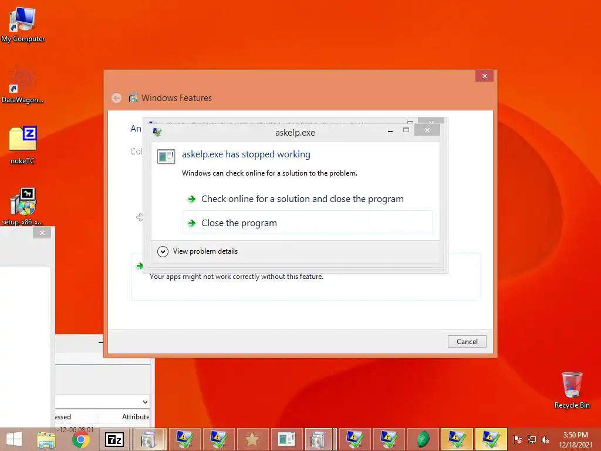
Task: Launch Google Chrome from the taskbar
Action: (80, 439)
